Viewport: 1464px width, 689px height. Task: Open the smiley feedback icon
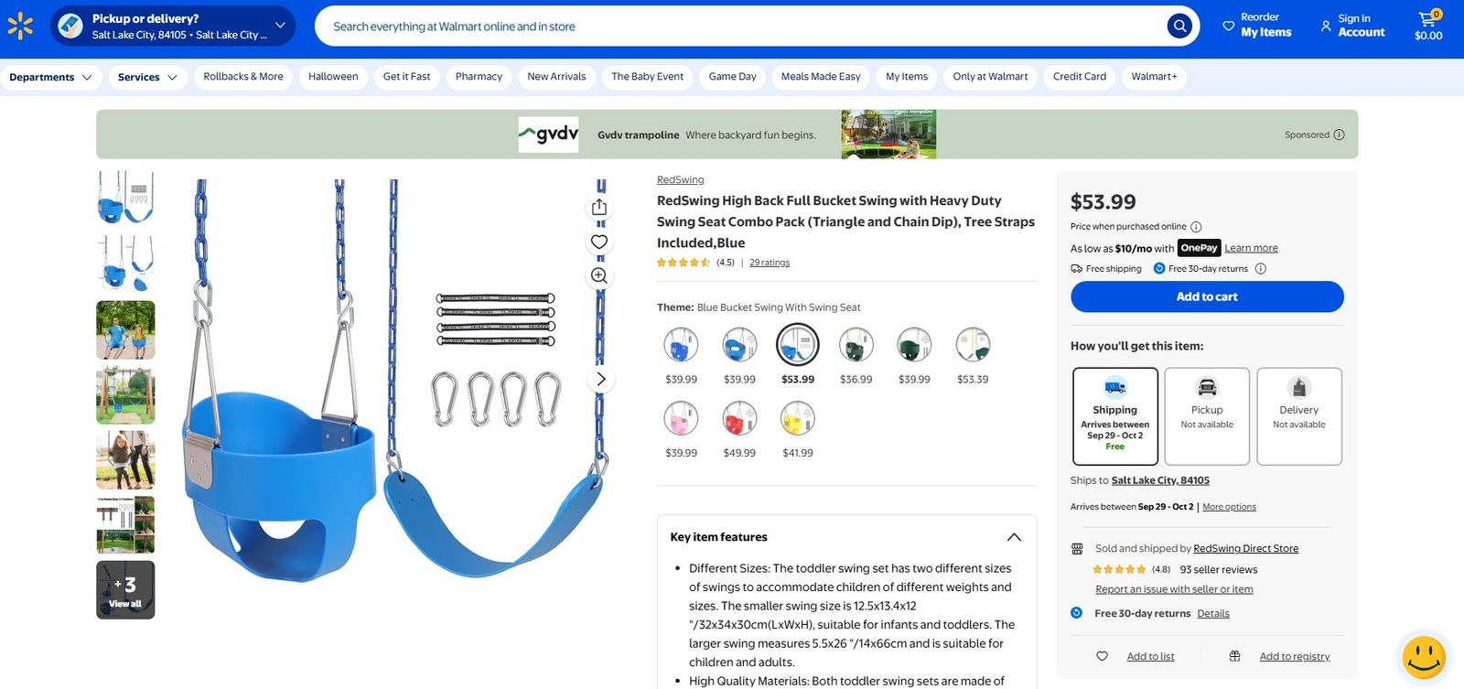pyautogui.click(x=1424, y=657)
